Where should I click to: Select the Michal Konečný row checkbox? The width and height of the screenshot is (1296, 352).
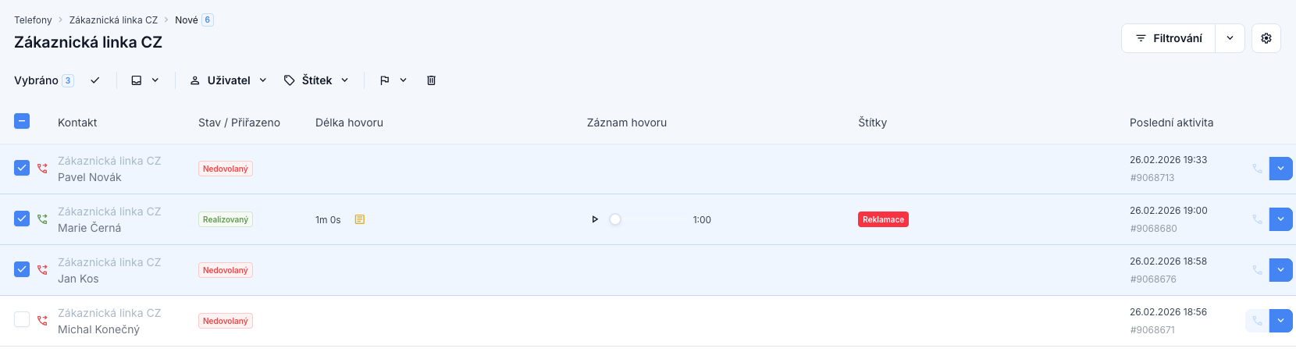22,320
